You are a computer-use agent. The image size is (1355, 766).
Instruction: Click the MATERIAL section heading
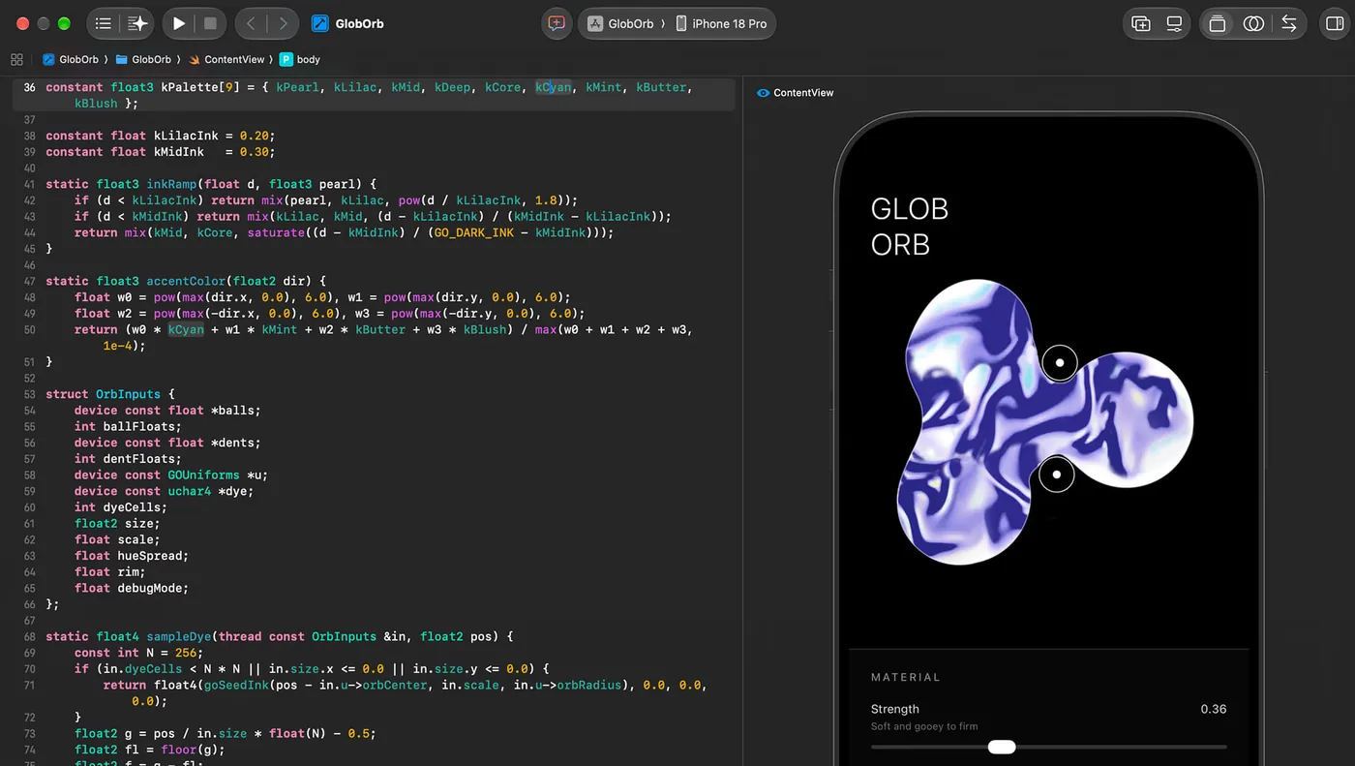(x=905, y=677)
